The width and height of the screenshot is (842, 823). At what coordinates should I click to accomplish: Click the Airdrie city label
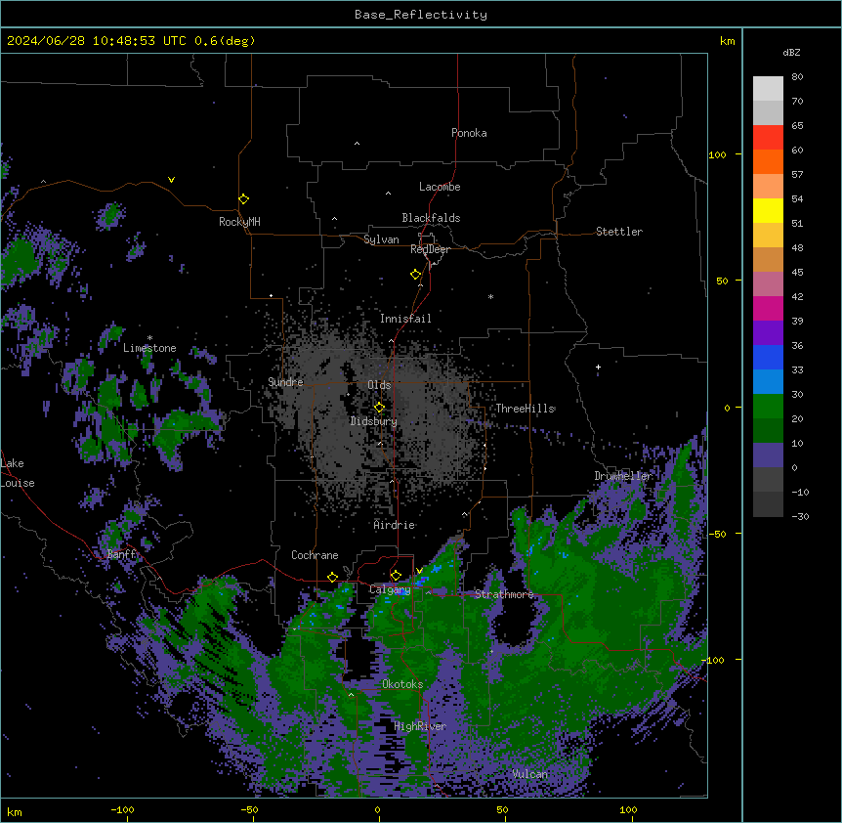(x=395, y=525)
